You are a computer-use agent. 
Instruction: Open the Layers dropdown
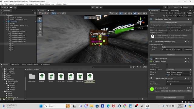click(x=177, y=7)
